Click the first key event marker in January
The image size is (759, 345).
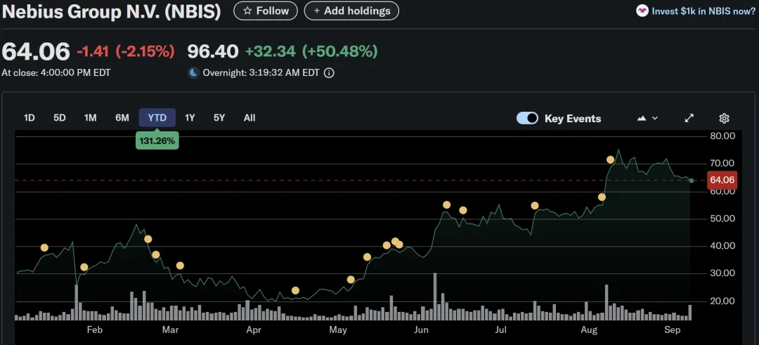[x=44, y=248]
